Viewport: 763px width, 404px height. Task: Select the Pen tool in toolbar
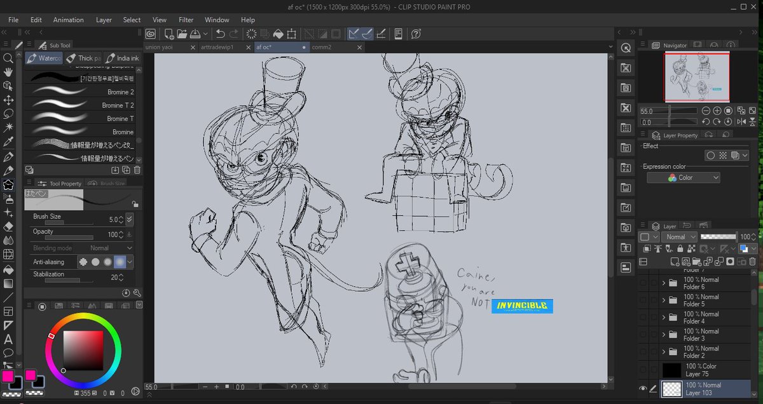[8, 156]
